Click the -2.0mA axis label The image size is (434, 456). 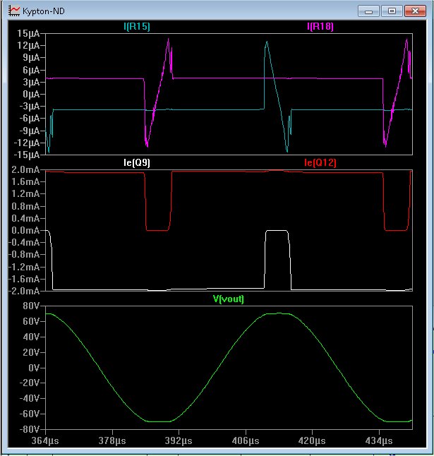[24, 291]
